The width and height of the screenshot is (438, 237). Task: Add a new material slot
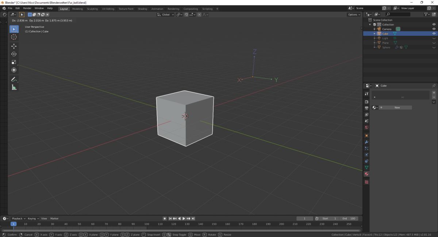[x=434, y=93]
